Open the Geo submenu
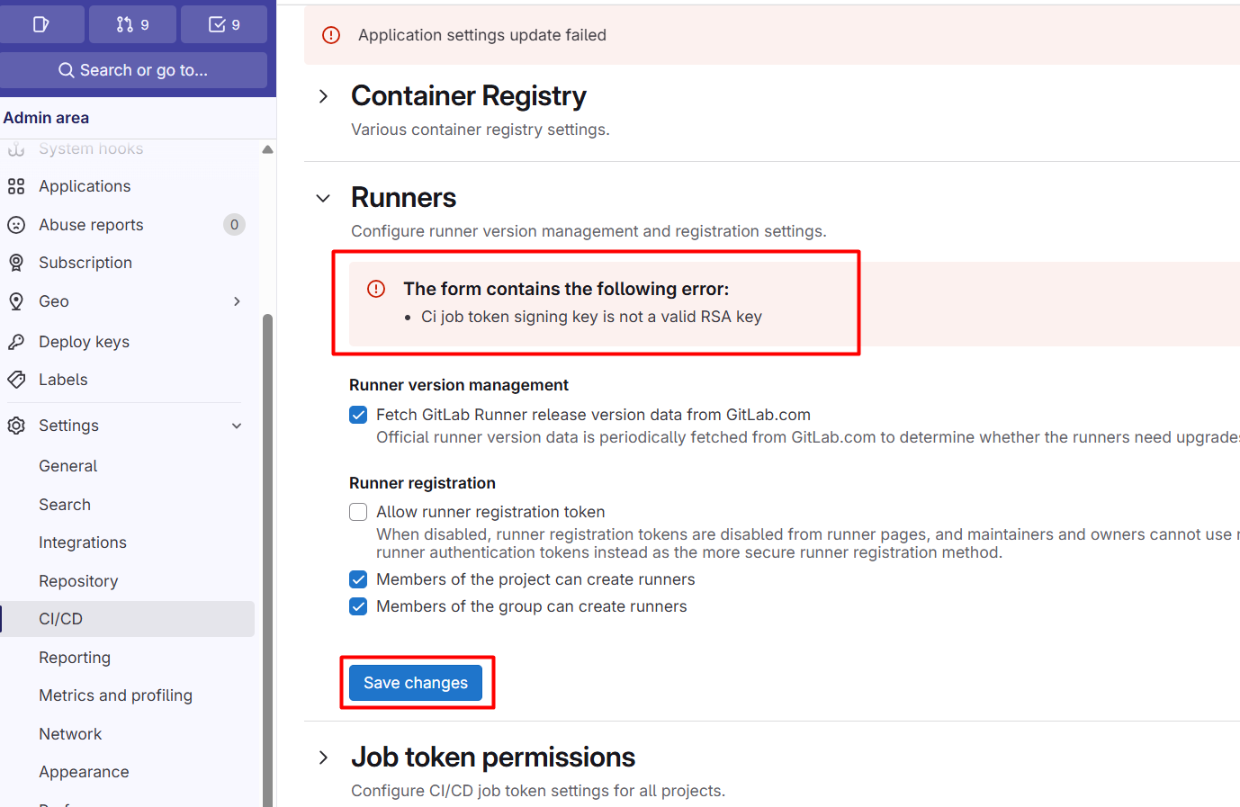1240x807 pixels. pos(237,301)
